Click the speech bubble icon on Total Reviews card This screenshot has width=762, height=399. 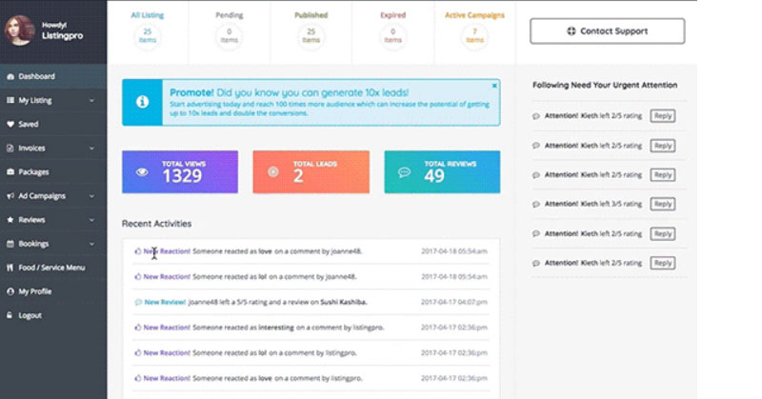pyautogui.click(x=404, y=172)
